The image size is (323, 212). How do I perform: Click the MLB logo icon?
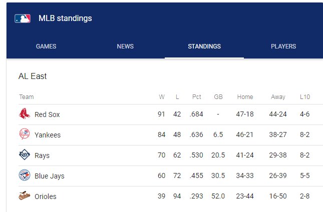(x=23, y=18)
